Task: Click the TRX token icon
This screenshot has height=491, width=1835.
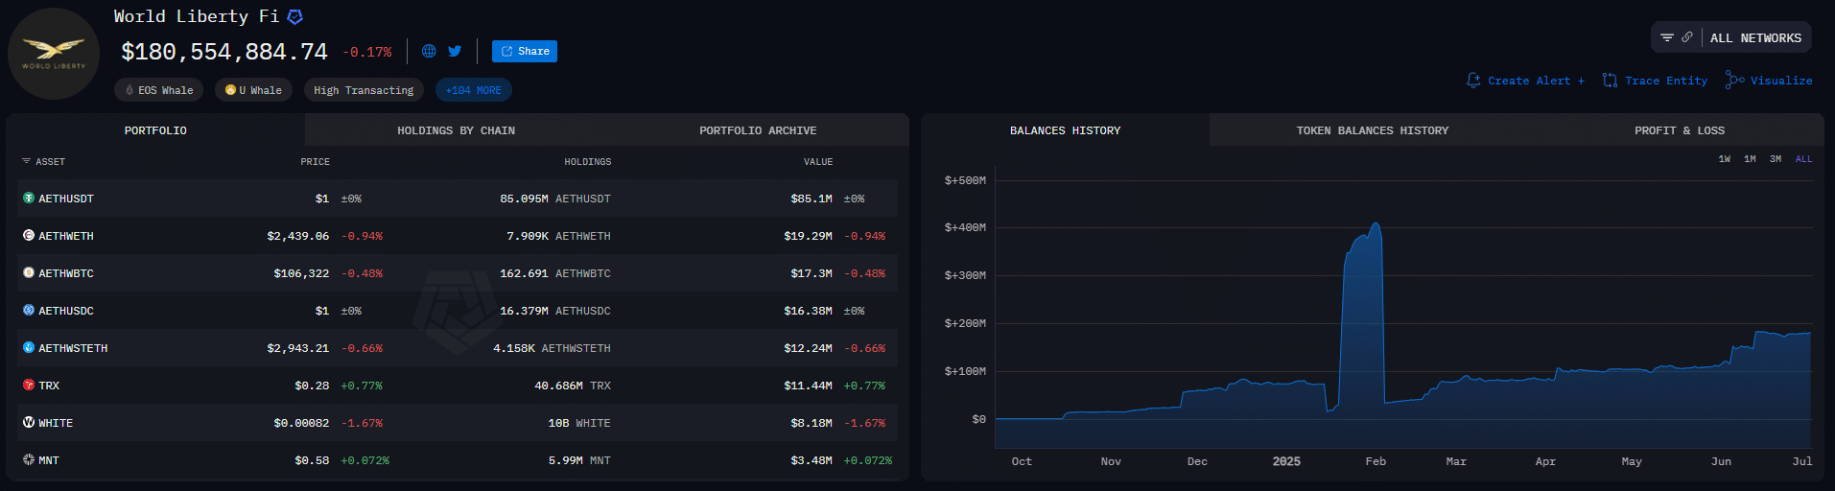Action: pyautogui.click(x=29, y=385)
